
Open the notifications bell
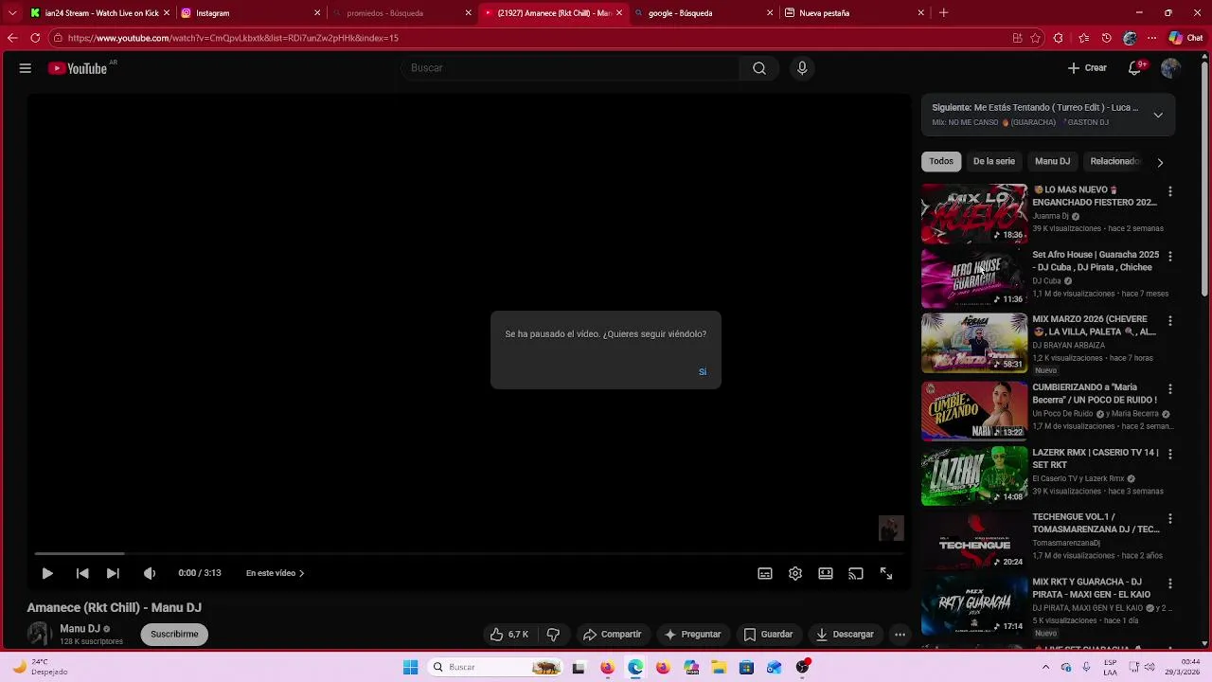1134,68
